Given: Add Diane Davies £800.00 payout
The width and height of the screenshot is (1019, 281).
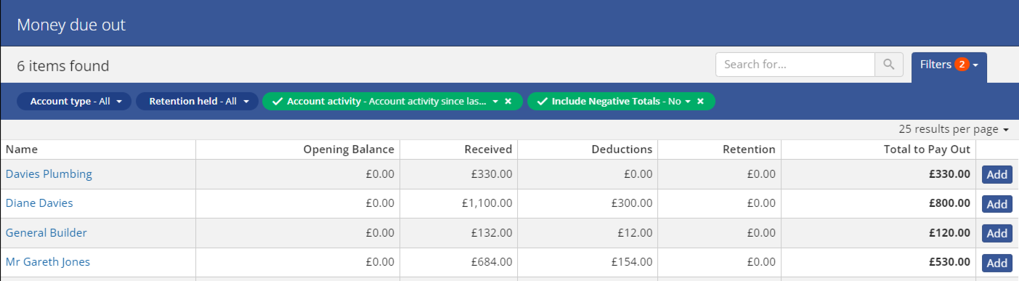Looking at the screenshot, I should pyautogui.click(x=997, y=204).
